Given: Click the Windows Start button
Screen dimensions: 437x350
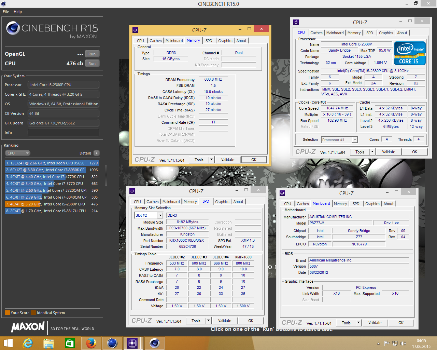Looking at the screenshot, I should [x=8, y=343].
